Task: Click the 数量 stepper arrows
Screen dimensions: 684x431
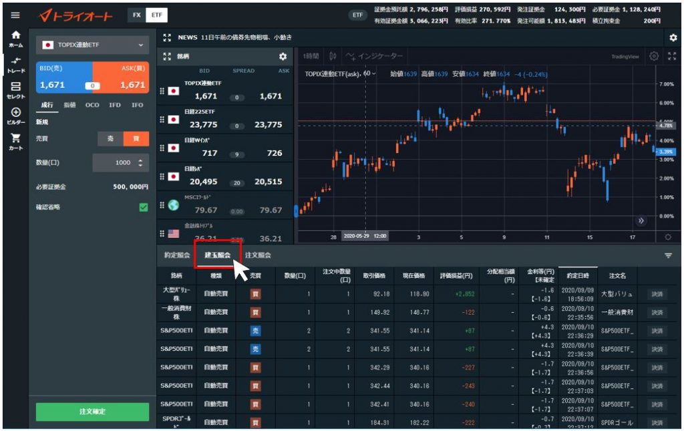Action: pyautogui.click(x=140, y=163)
